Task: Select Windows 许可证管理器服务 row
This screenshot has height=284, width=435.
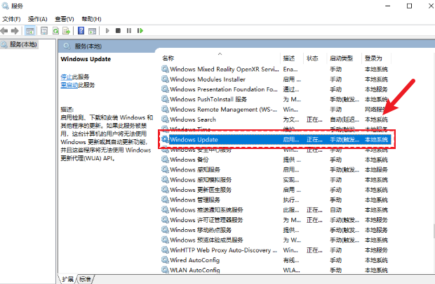Action: [x=276, y=220]
